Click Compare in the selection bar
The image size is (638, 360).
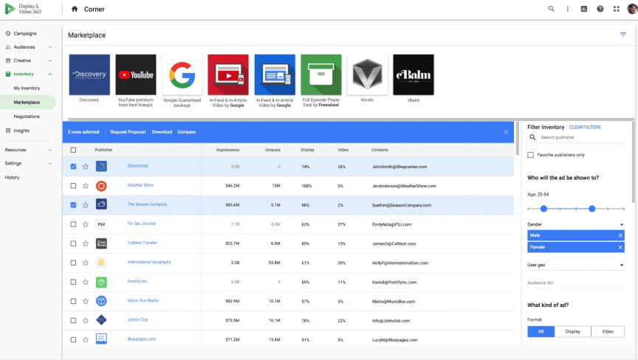coord(186,132)
